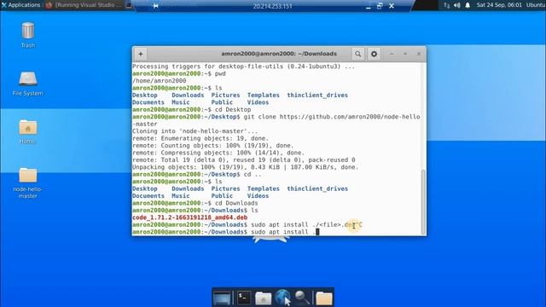The width and height of the screenshot is (546, 307).
Task: Close the remote session connection bar
Action: click(392, 6)
